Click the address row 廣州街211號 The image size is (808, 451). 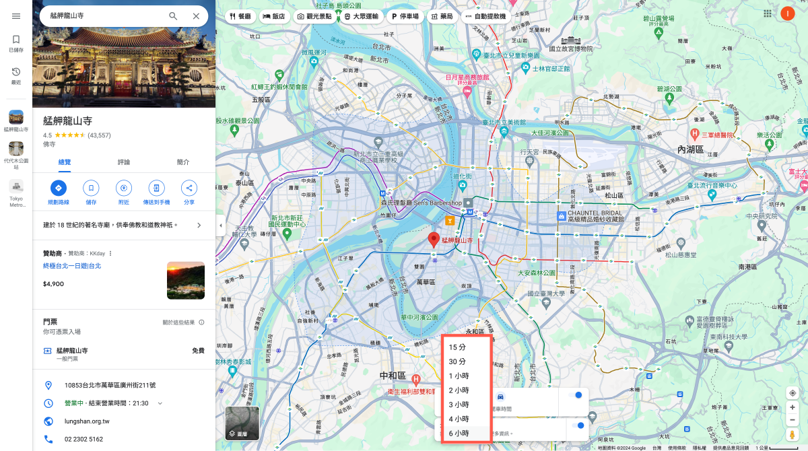point(124,385)
